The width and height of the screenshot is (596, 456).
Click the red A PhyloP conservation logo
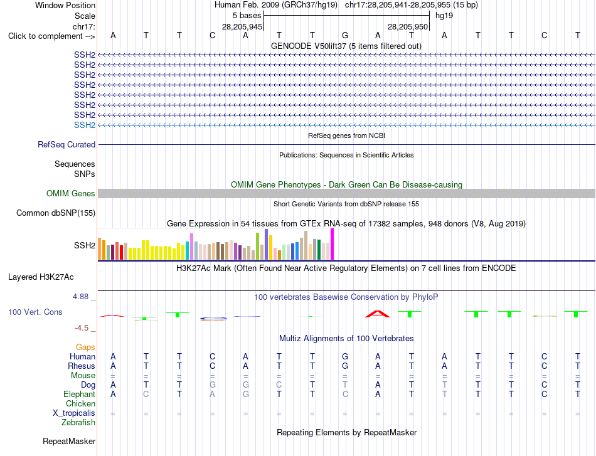pos(378,314)
